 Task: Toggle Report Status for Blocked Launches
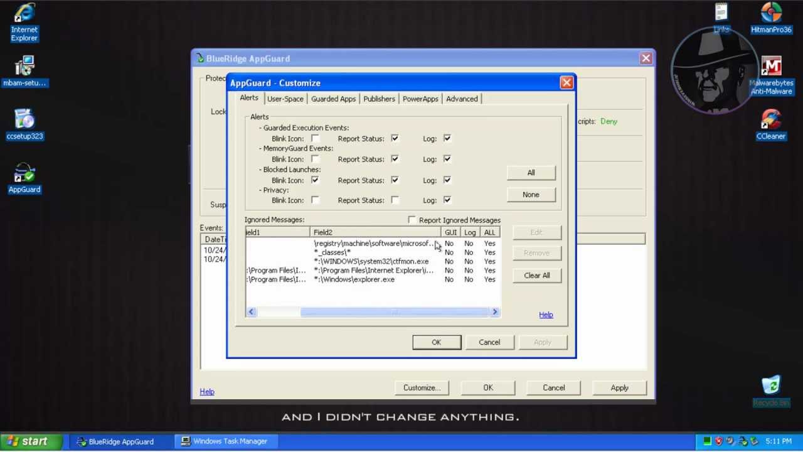pyautogui.click(x=395, y=180)
